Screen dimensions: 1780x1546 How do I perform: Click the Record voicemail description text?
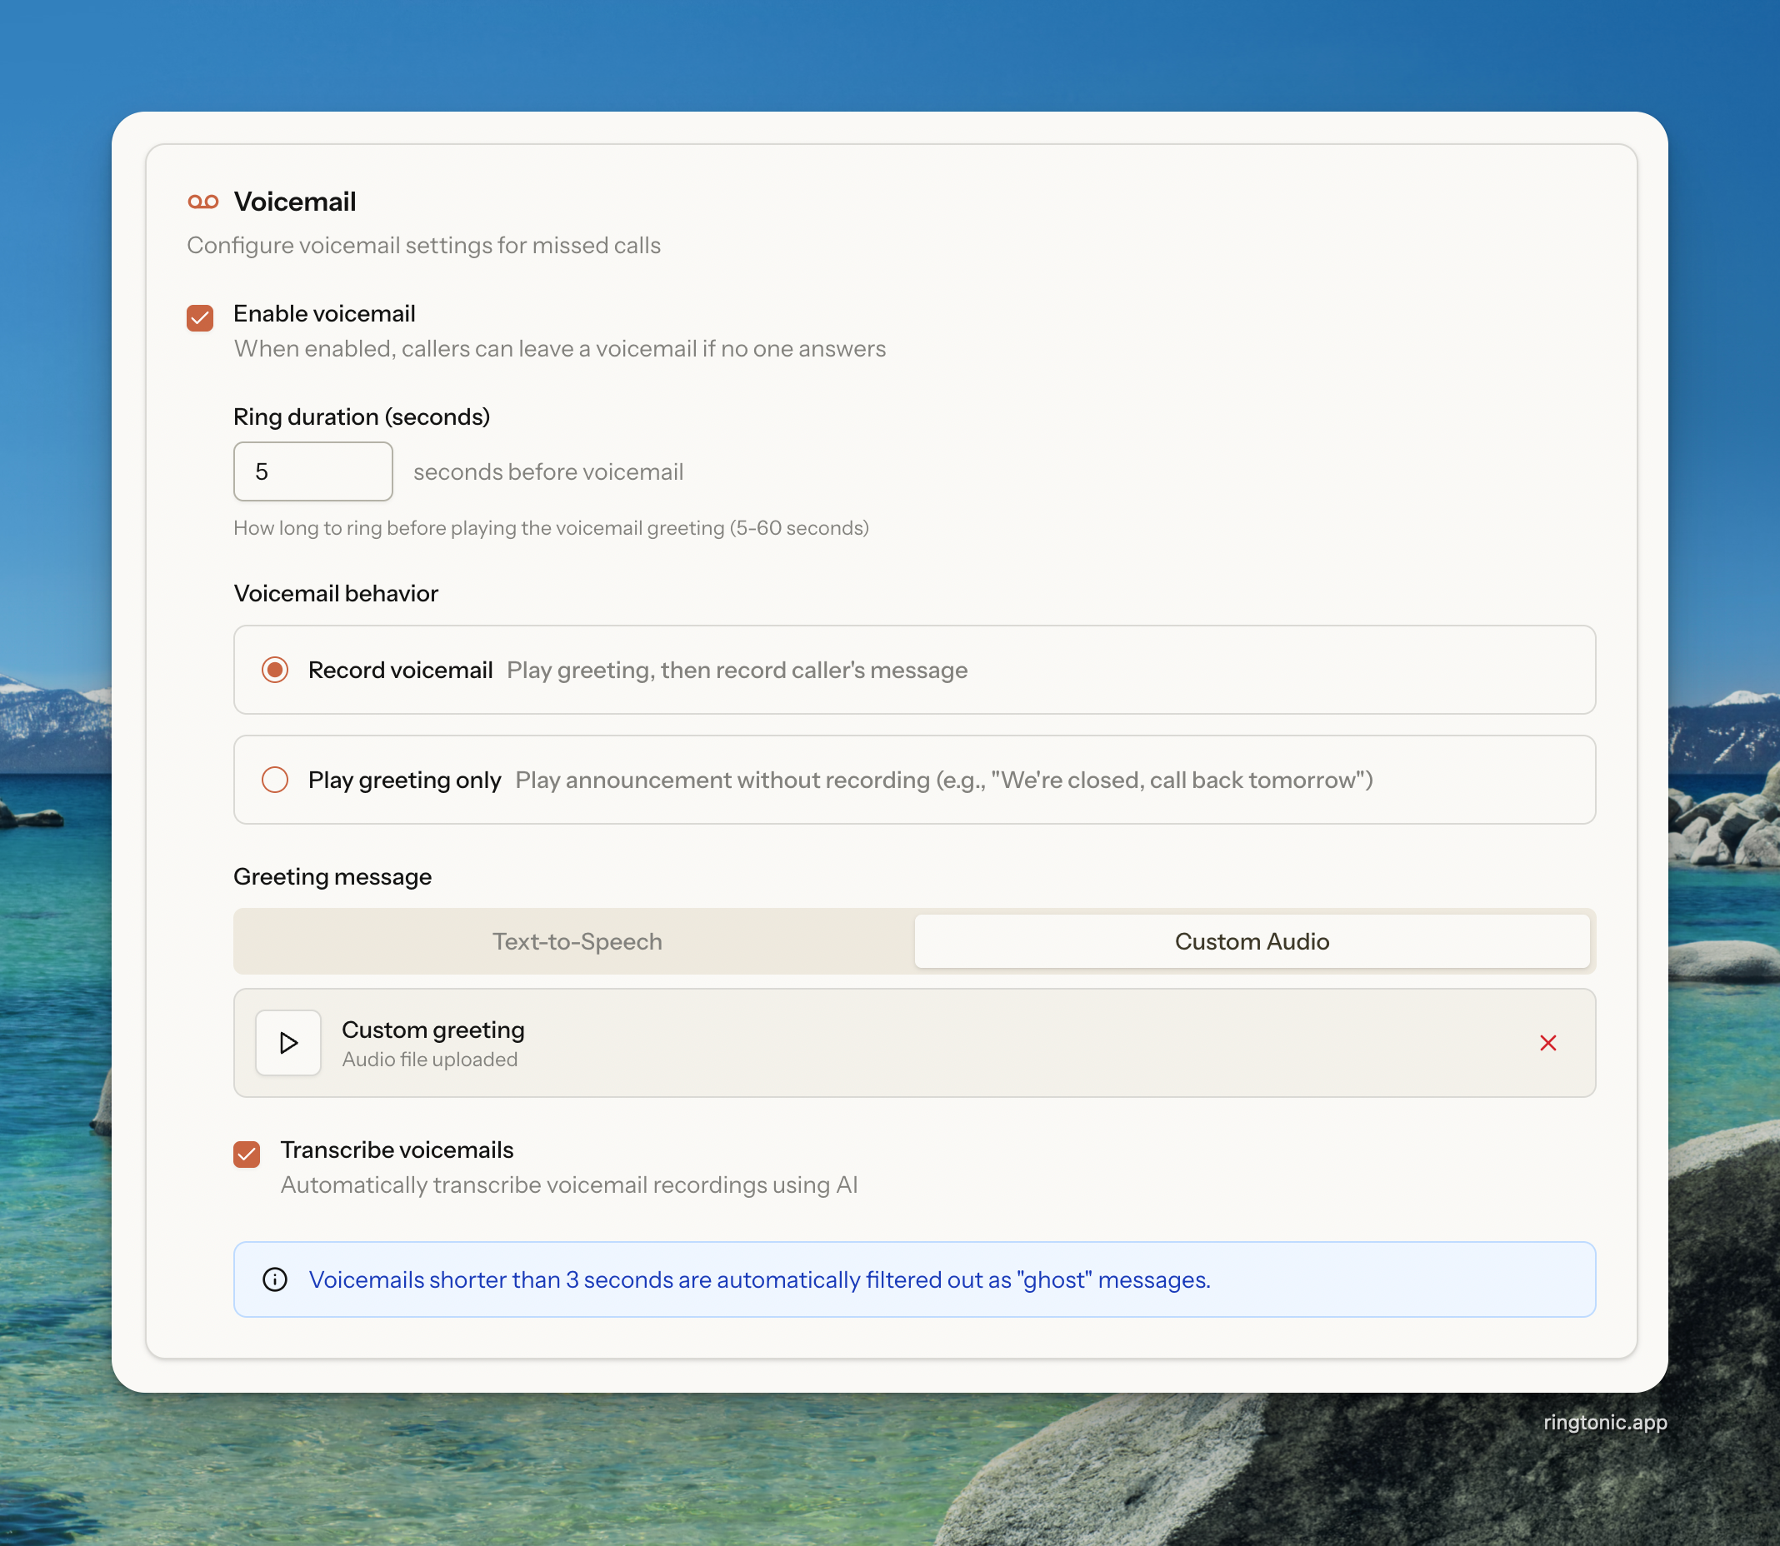(737, 671)
